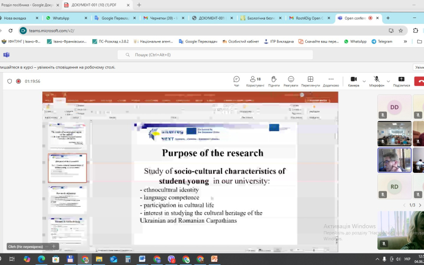Open new tab in the back browser window
The width and height of the screenshot is (424, 265).
pos(139,5)
